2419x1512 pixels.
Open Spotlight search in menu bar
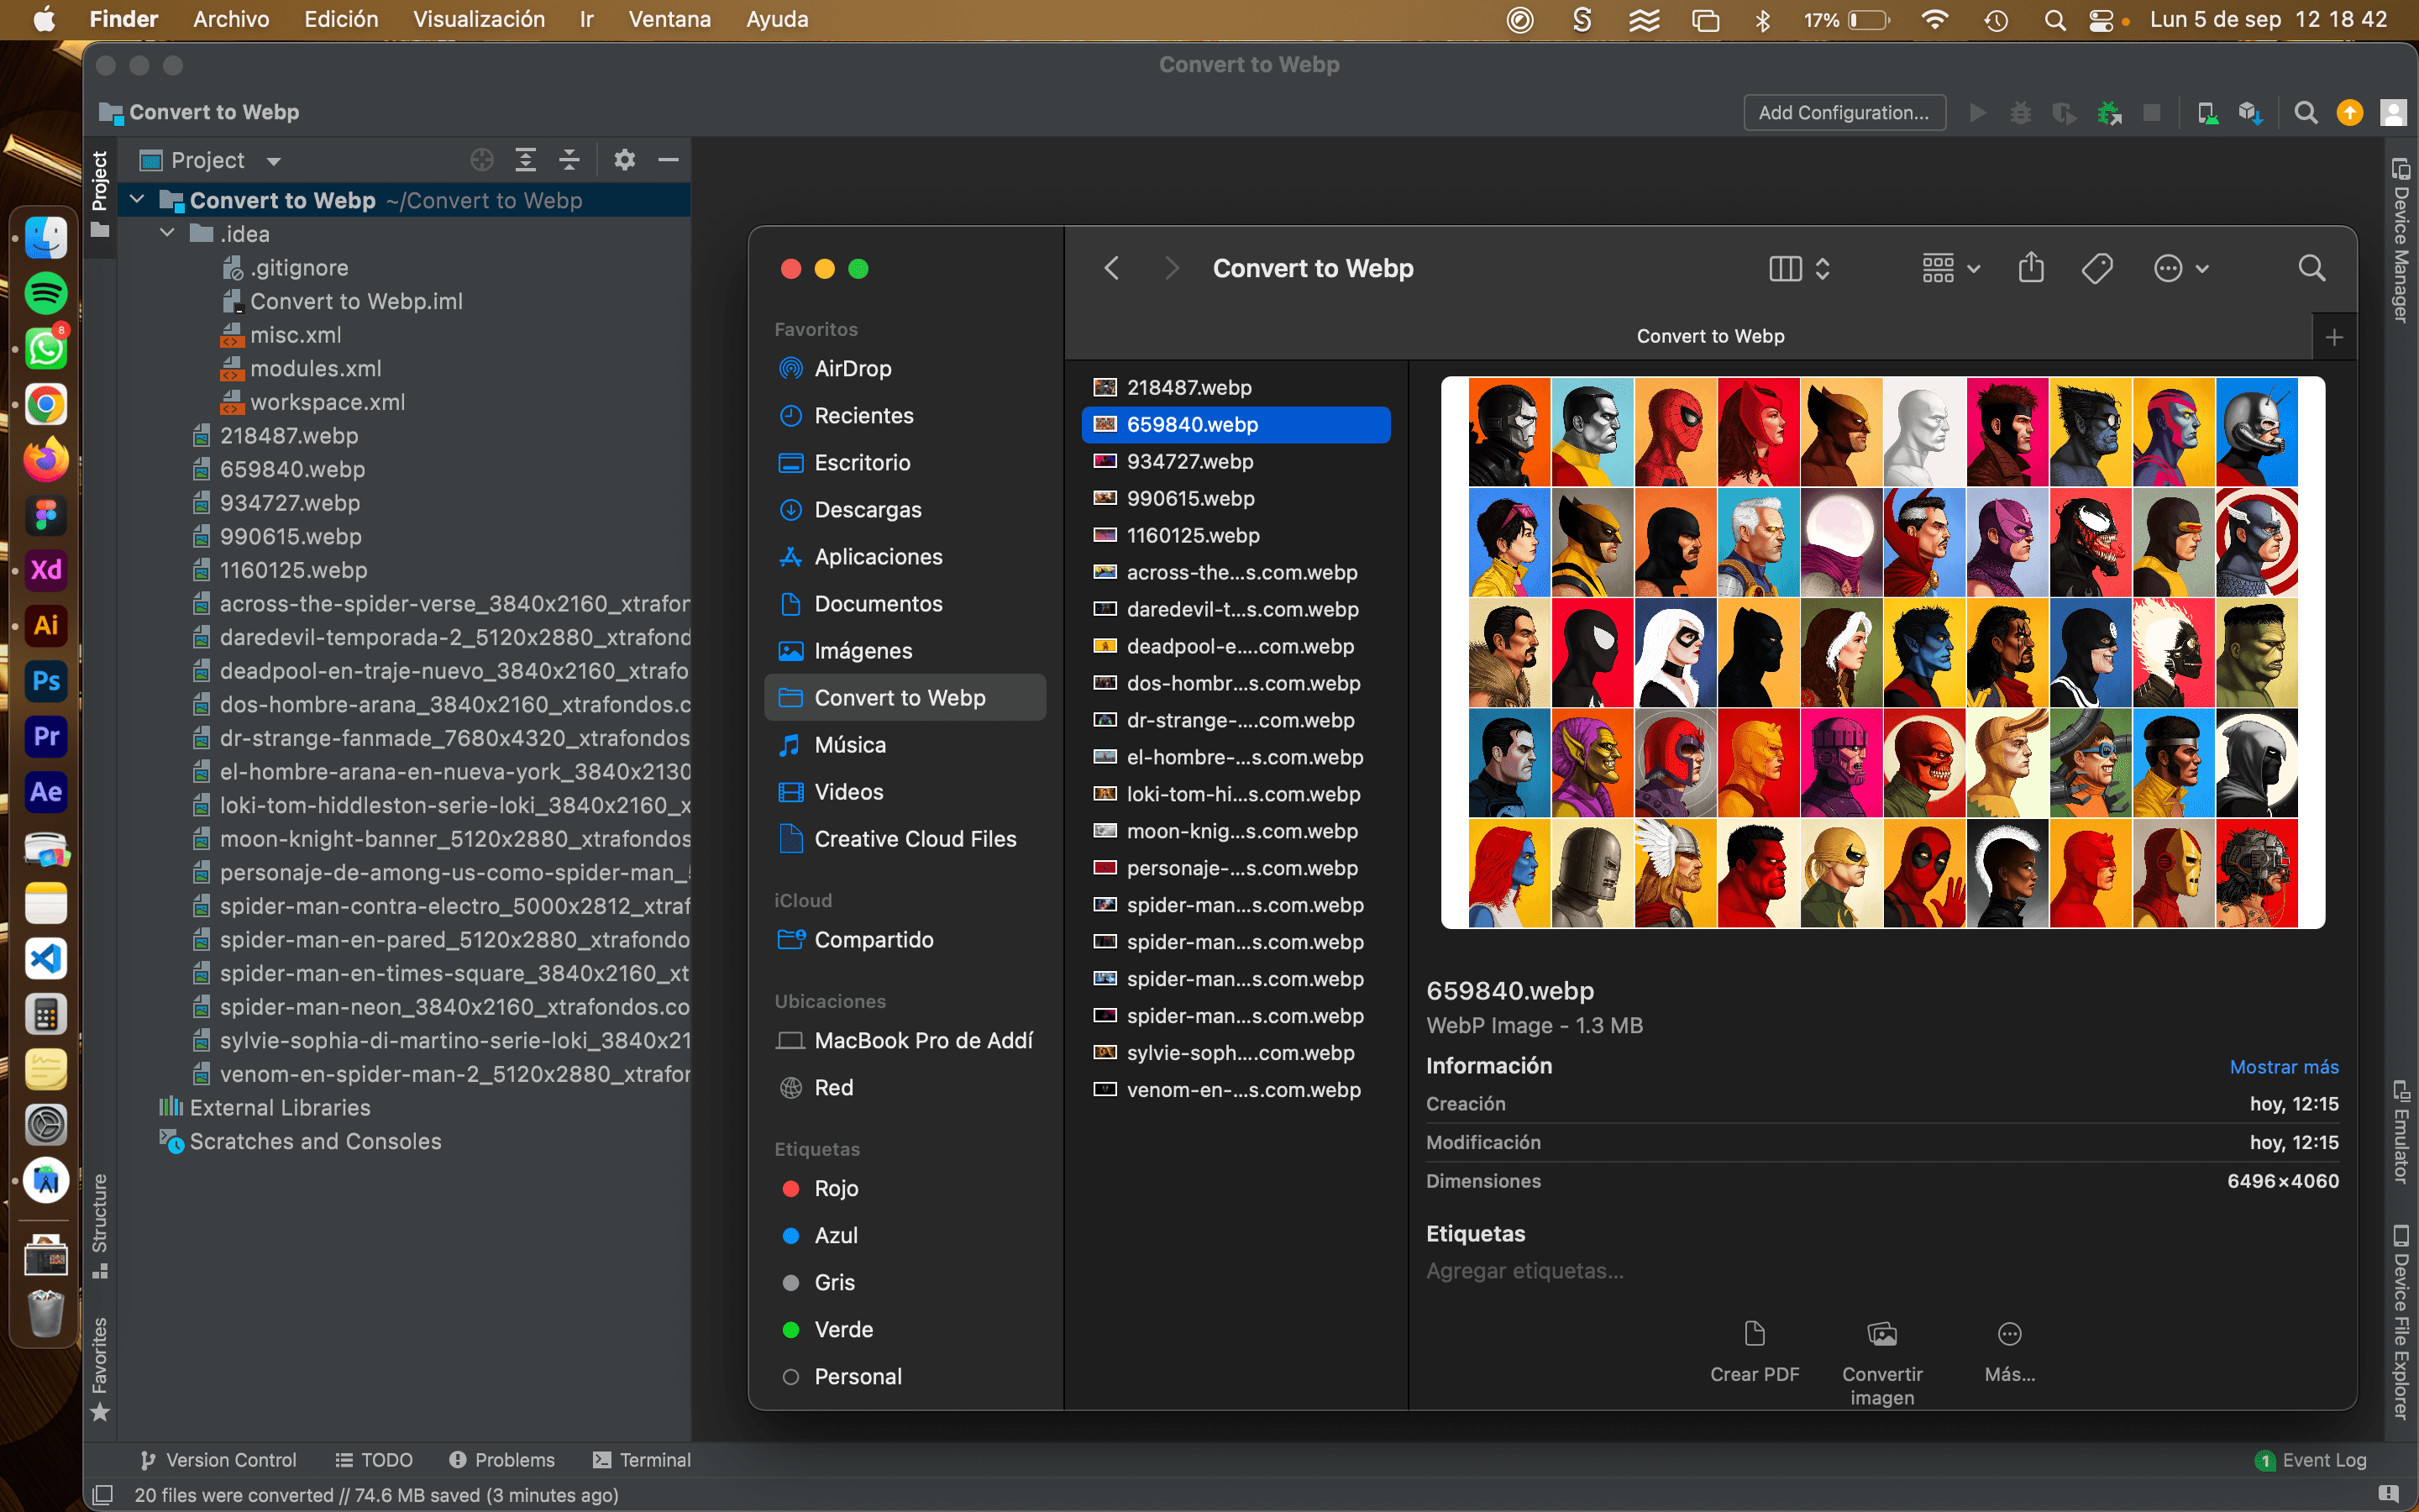2054,20
